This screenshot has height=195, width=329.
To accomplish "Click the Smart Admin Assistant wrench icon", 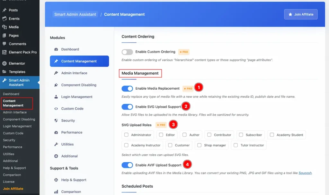I will click(4, 80).
